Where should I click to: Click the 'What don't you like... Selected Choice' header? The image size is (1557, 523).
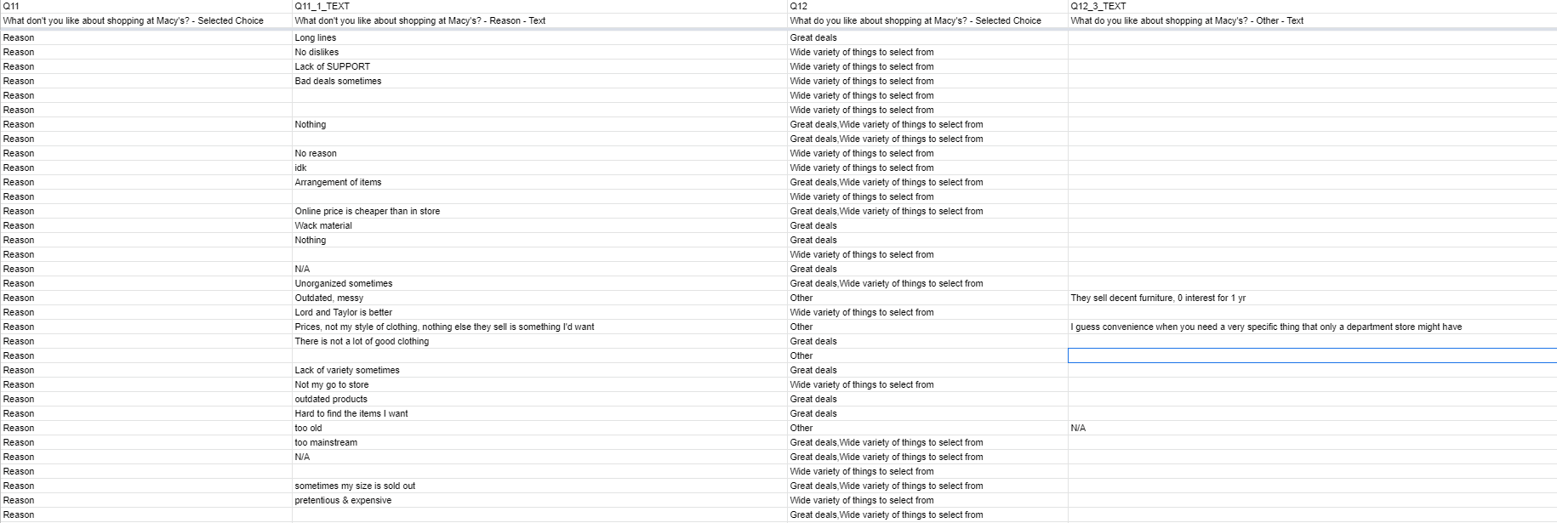[146, 20]
